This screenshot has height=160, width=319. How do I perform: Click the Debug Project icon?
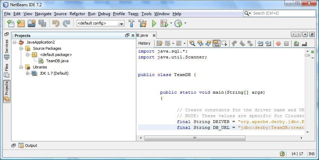(x=164, y=23)
